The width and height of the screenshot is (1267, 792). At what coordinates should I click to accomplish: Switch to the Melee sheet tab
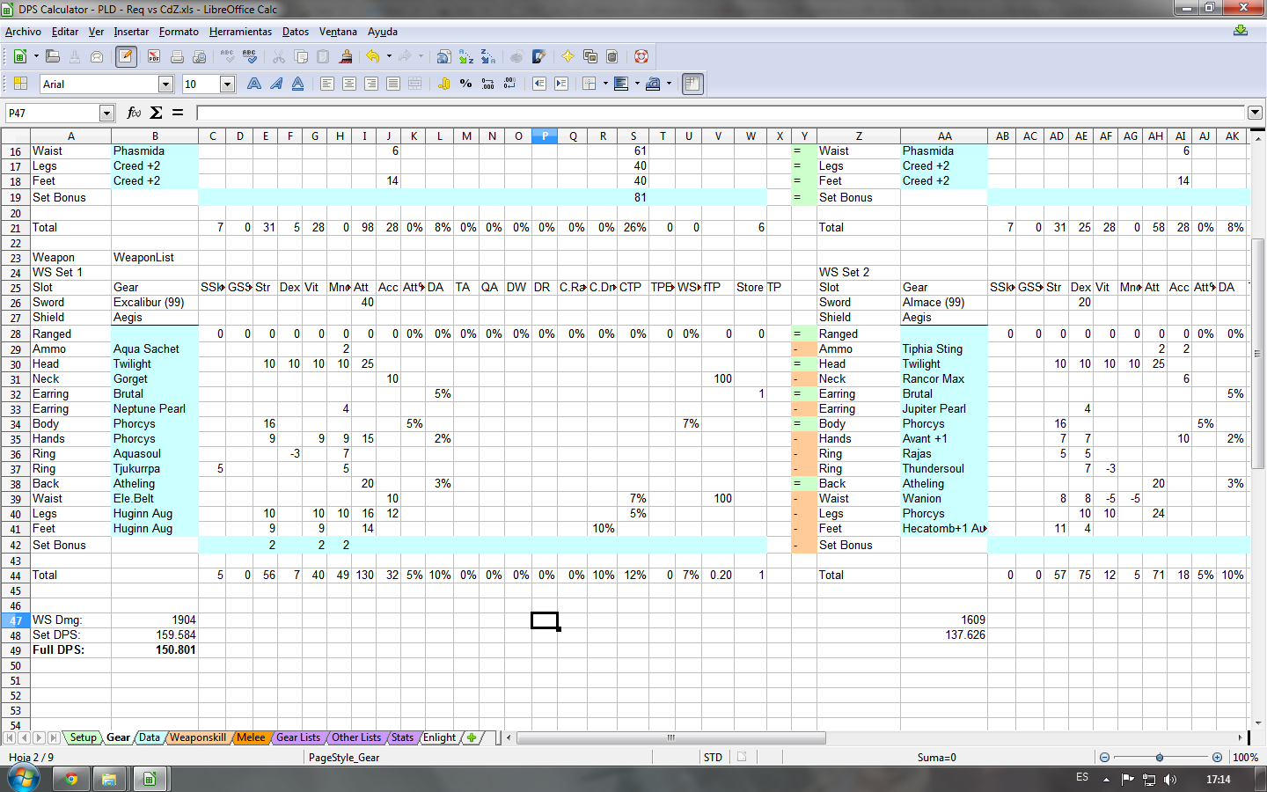point(251,737)
